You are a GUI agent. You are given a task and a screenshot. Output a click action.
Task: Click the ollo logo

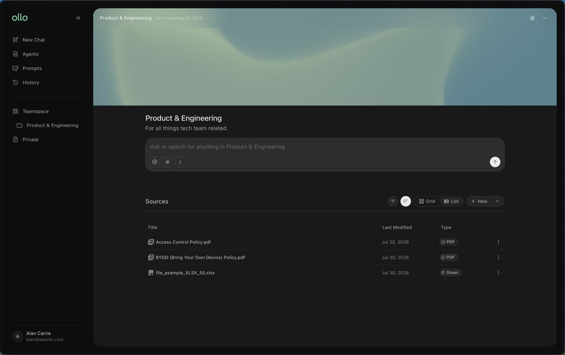(x=20, y=17)
